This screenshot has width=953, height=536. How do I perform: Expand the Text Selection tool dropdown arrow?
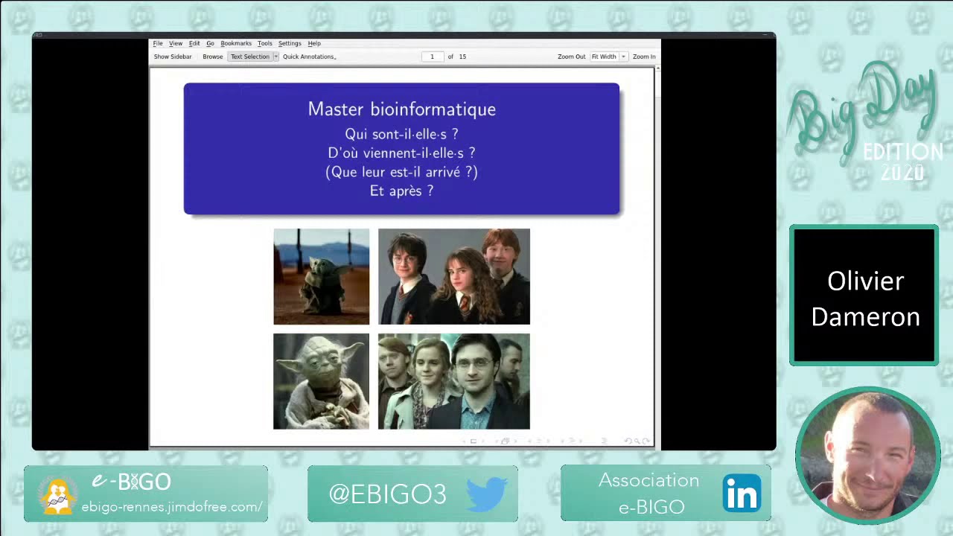click(x=275, y=57)
